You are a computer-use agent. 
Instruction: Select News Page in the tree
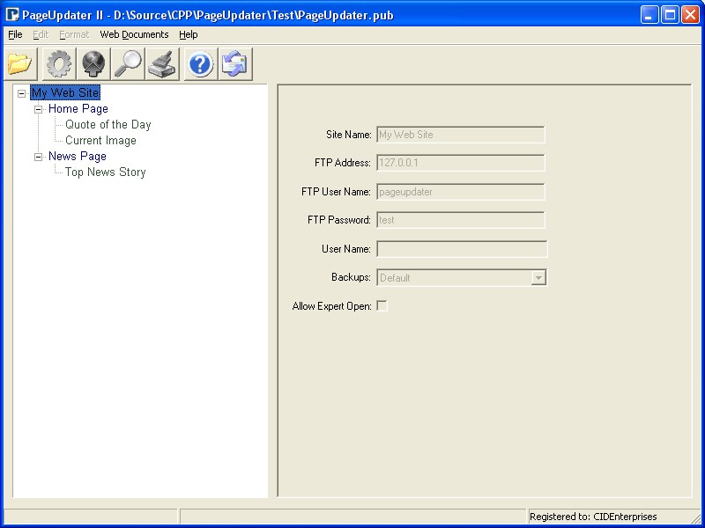click(x=78, y=157)
